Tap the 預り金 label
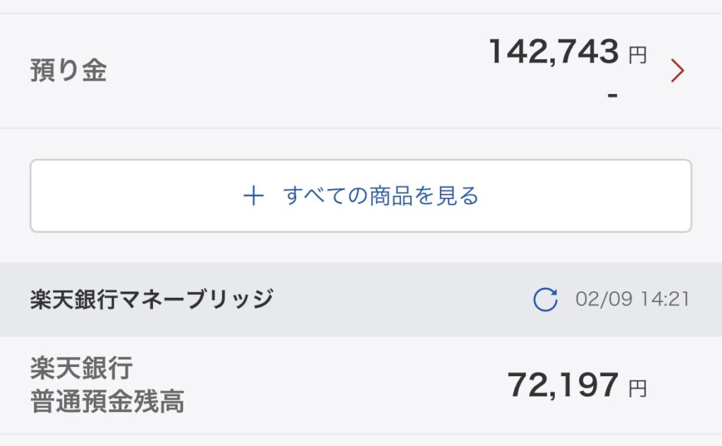 click(68, 71)
